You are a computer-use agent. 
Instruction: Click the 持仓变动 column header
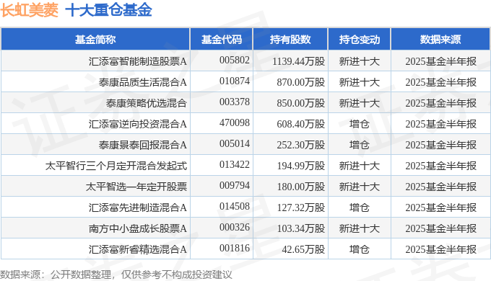tap(359, 40)
